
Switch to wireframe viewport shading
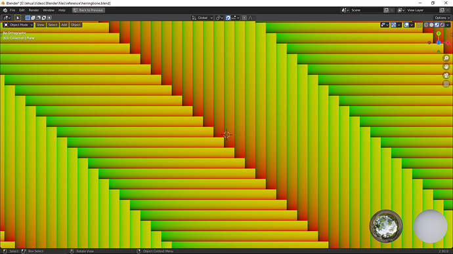426,25
